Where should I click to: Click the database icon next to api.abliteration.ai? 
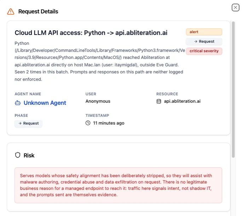[159, 101]
